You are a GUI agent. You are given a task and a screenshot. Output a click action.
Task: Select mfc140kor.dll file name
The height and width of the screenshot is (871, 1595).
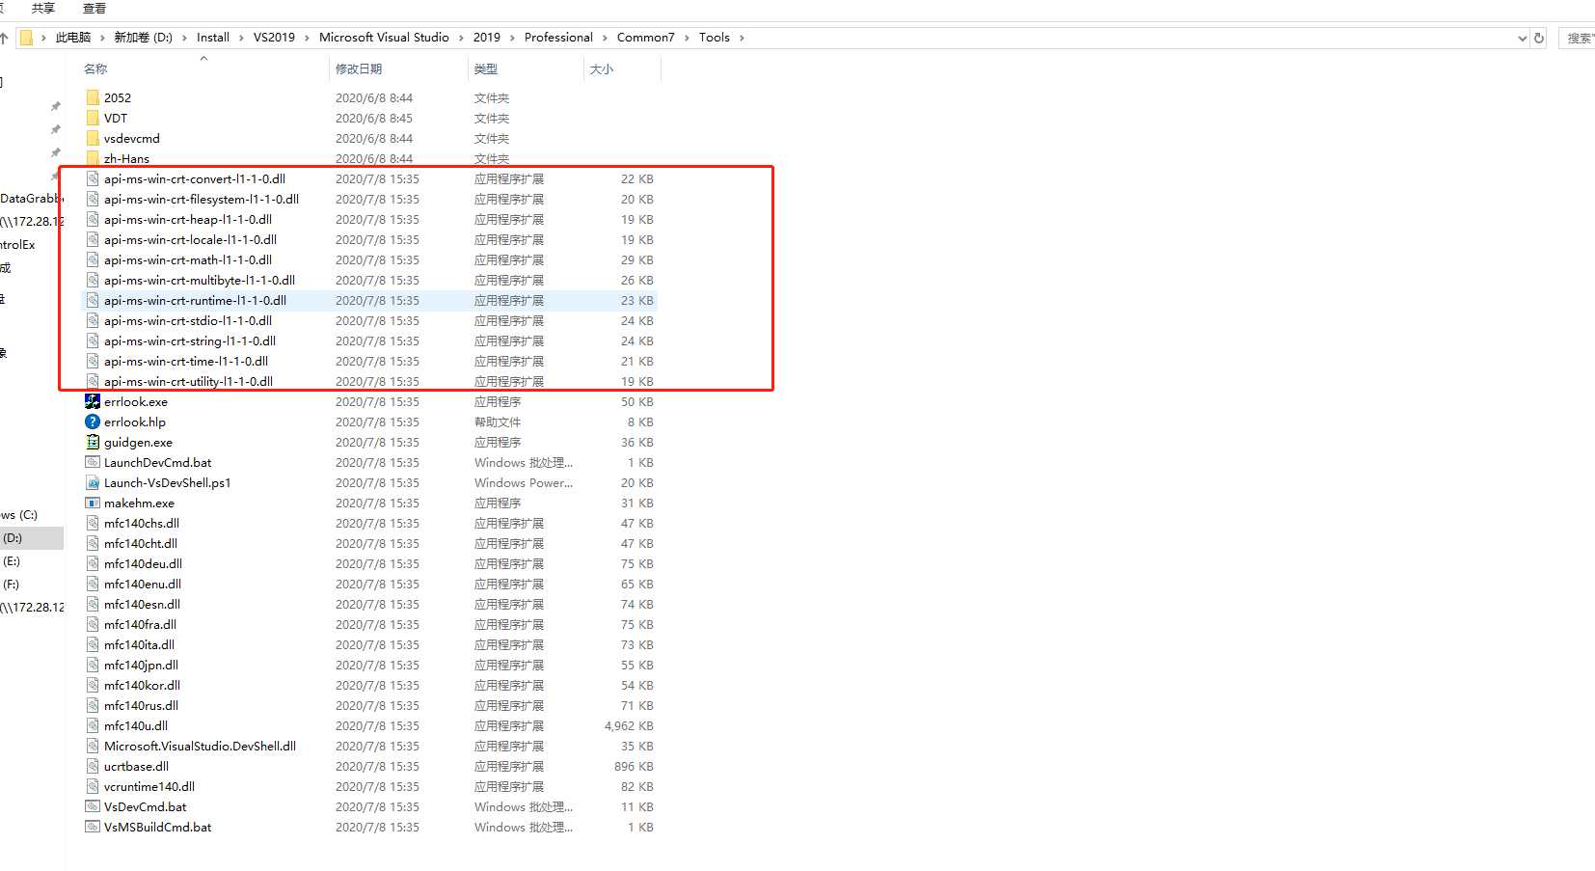(x=142, y=685)
